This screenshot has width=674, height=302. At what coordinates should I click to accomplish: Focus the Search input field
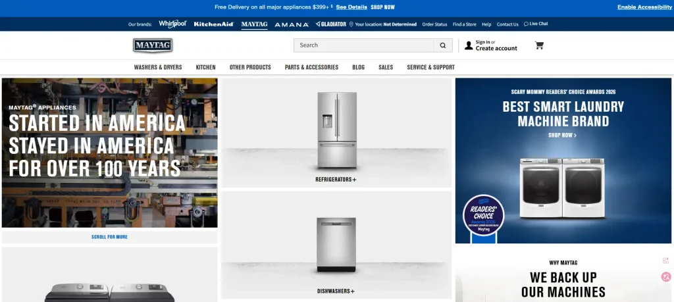tap(363, 45)
